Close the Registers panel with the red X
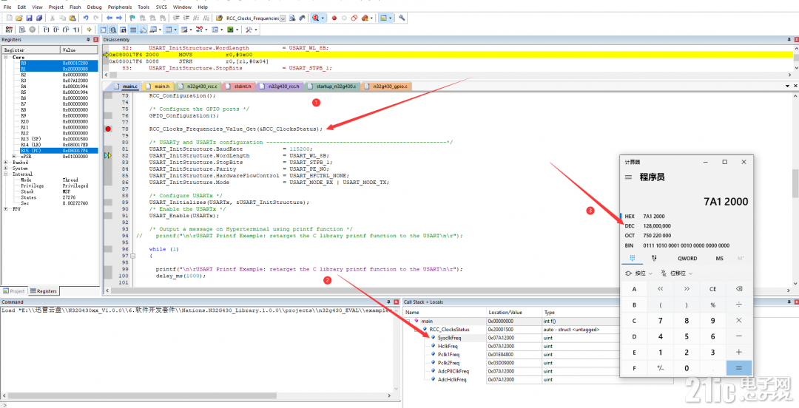This screenshot has height=408, width=799. (x=95, y=39)
